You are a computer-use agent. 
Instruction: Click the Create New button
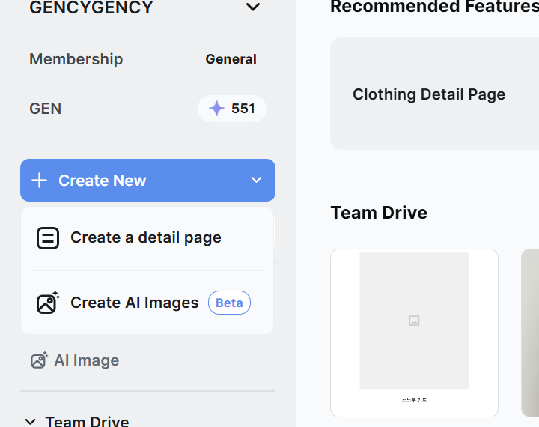[147, 180]
